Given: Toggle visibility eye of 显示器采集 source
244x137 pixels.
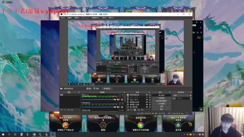Looking at the screenshot, I should [147, 107].
